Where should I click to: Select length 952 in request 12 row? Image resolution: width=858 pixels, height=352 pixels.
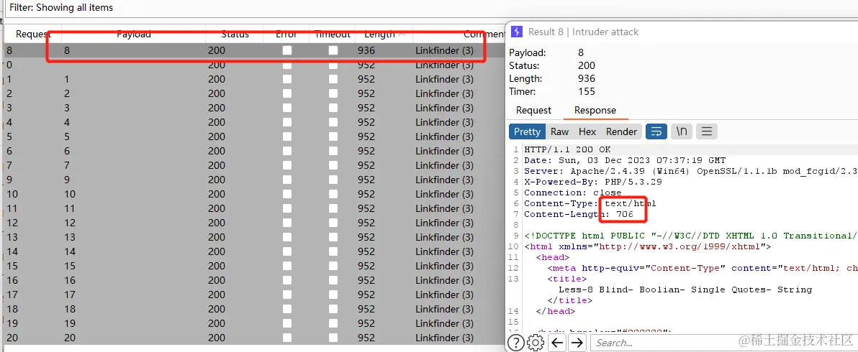click(x=366, y=223)
